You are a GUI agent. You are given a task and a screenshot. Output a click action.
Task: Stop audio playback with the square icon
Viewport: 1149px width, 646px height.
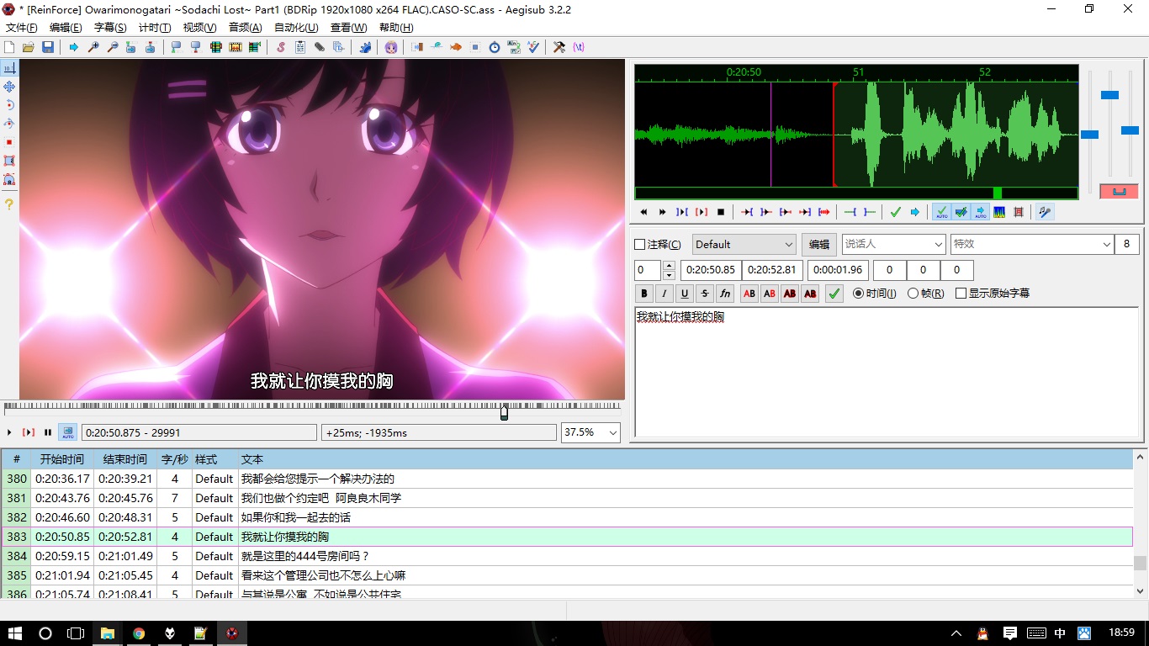coord(721,212)
